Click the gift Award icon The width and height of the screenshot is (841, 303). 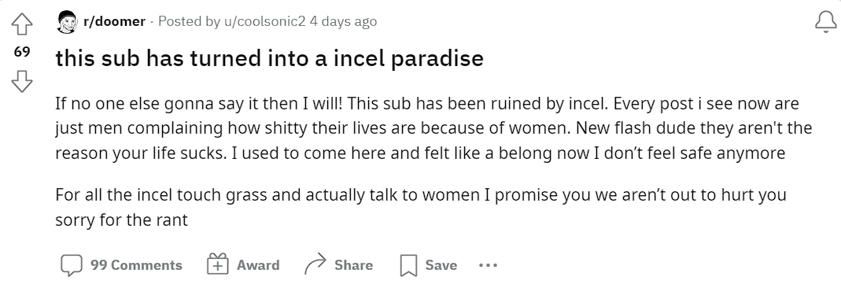click(x=218, y=264)
